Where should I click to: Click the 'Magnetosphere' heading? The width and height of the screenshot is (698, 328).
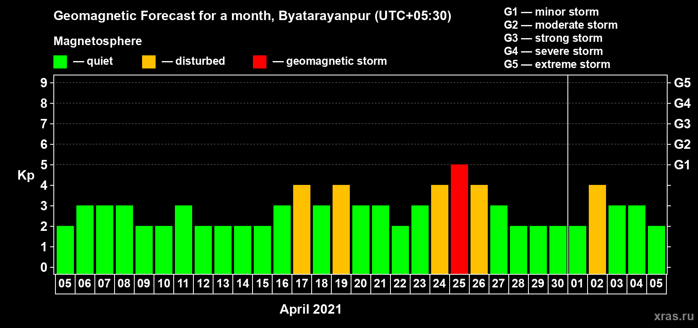point(98,41)
